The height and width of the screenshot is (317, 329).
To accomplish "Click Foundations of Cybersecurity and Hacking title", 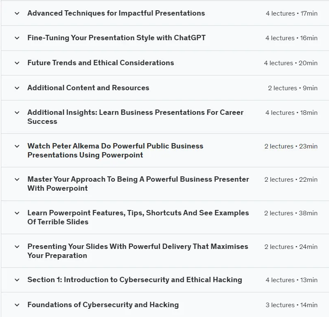I will (x=103, y=305).
